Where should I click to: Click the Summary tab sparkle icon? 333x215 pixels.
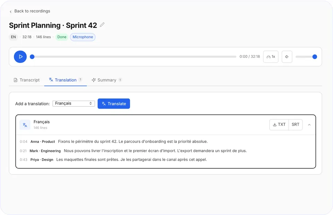click(94, 80)
